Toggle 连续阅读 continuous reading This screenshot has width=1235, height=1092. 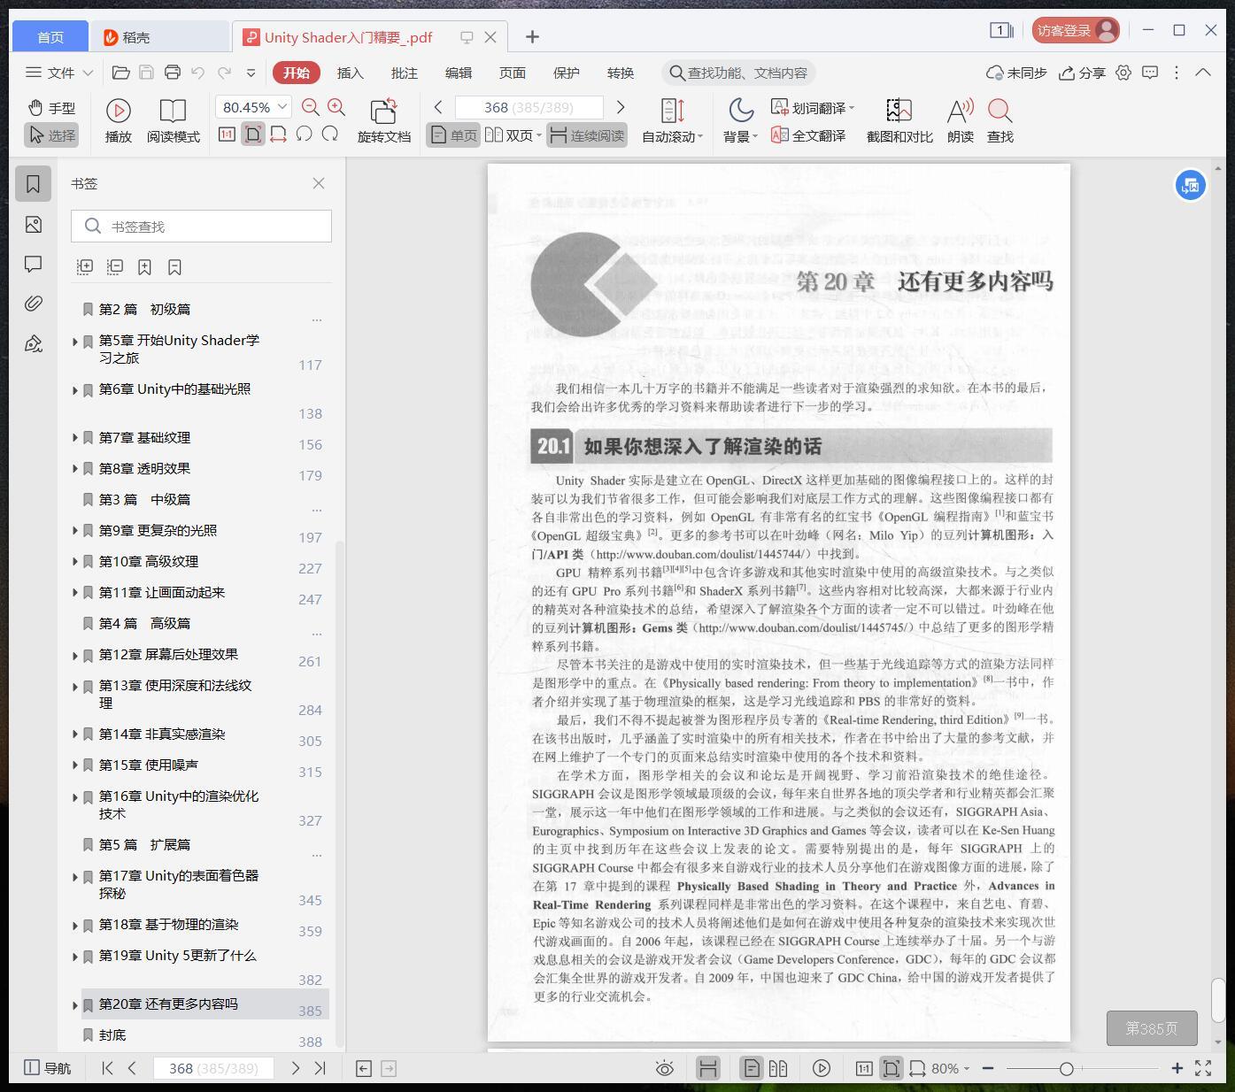click(x=587, y=135)
